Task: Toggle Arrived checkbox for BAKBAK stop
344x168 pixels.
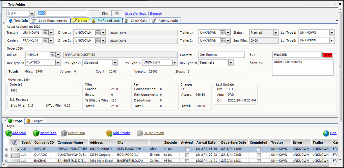Action: [187, 161]
